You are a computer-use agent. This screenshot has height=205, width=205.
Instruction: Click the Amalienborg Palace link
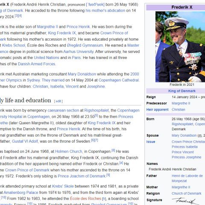pyautogui.click(x=21, y=193)
